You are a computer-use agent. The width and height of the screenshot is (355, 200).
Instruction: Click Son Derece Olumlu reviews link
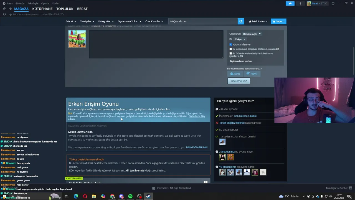click(245, 116)
